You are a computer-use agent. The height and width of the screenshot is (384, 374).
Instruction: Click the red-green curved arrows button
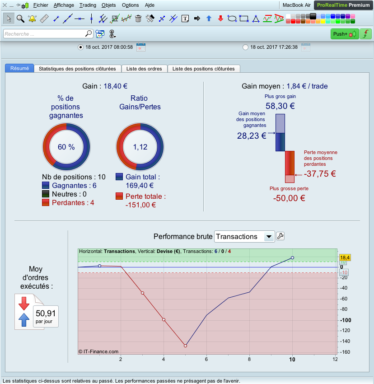coord(366,34)
